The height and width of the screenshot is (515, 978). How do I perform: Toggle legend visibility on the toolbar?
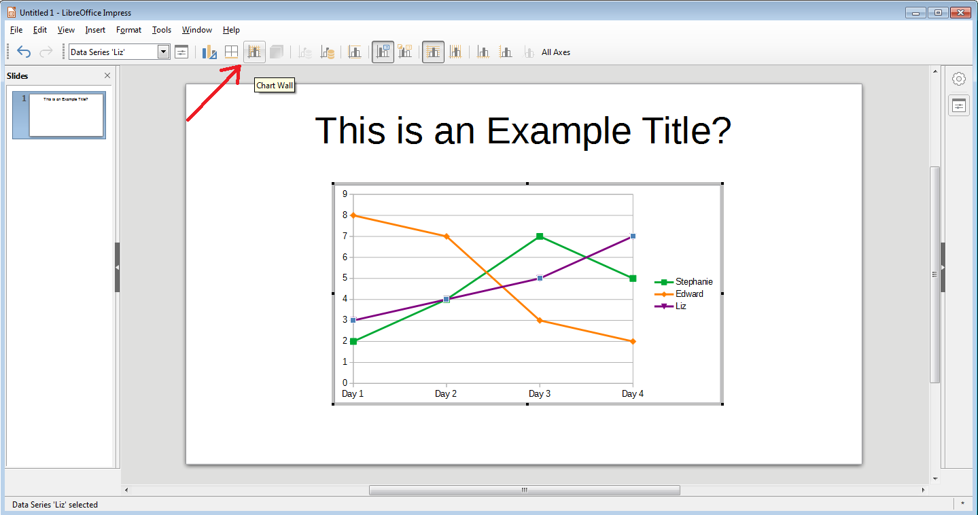tap(383, 52)
